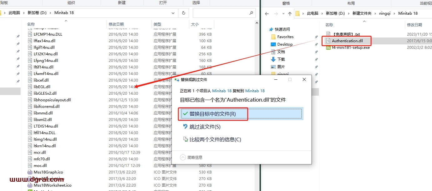
Task: Click ningqi in the right window breadcrumb
Action: tap(385, 13)
